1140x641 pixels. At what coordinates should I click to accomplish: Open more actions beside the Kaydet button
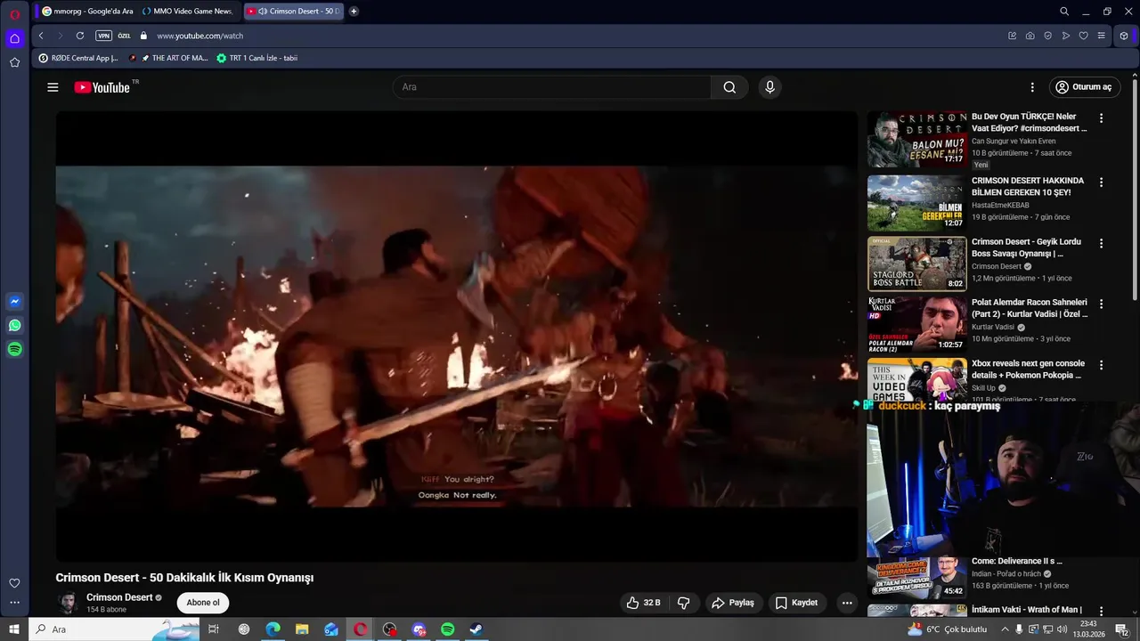847,603
